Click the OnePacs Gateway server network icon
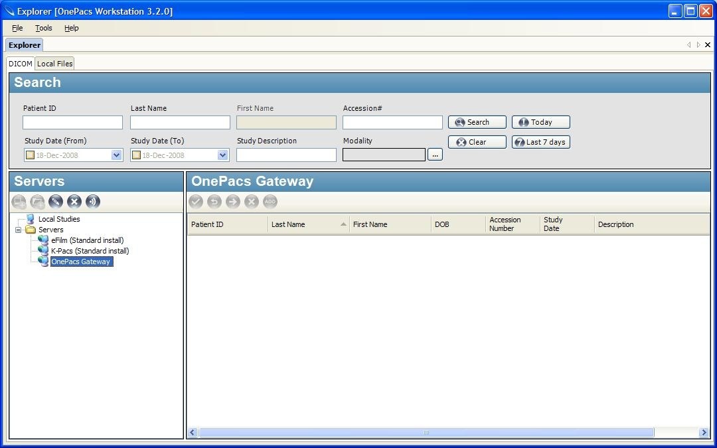This screenshot has width=717, height=448. click(43, 261)
